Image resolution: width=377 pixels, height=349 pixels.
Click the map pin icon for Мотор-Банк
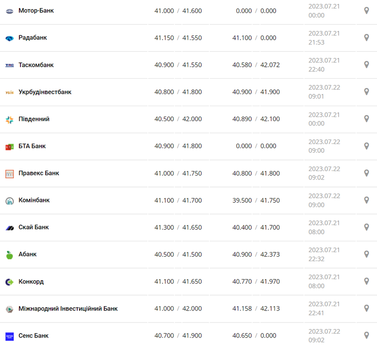(x=367, y=10)
